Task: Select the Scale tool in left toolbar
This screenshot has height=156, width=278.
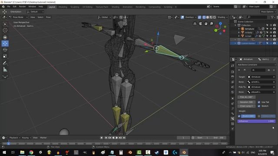Action: point(5,56)
